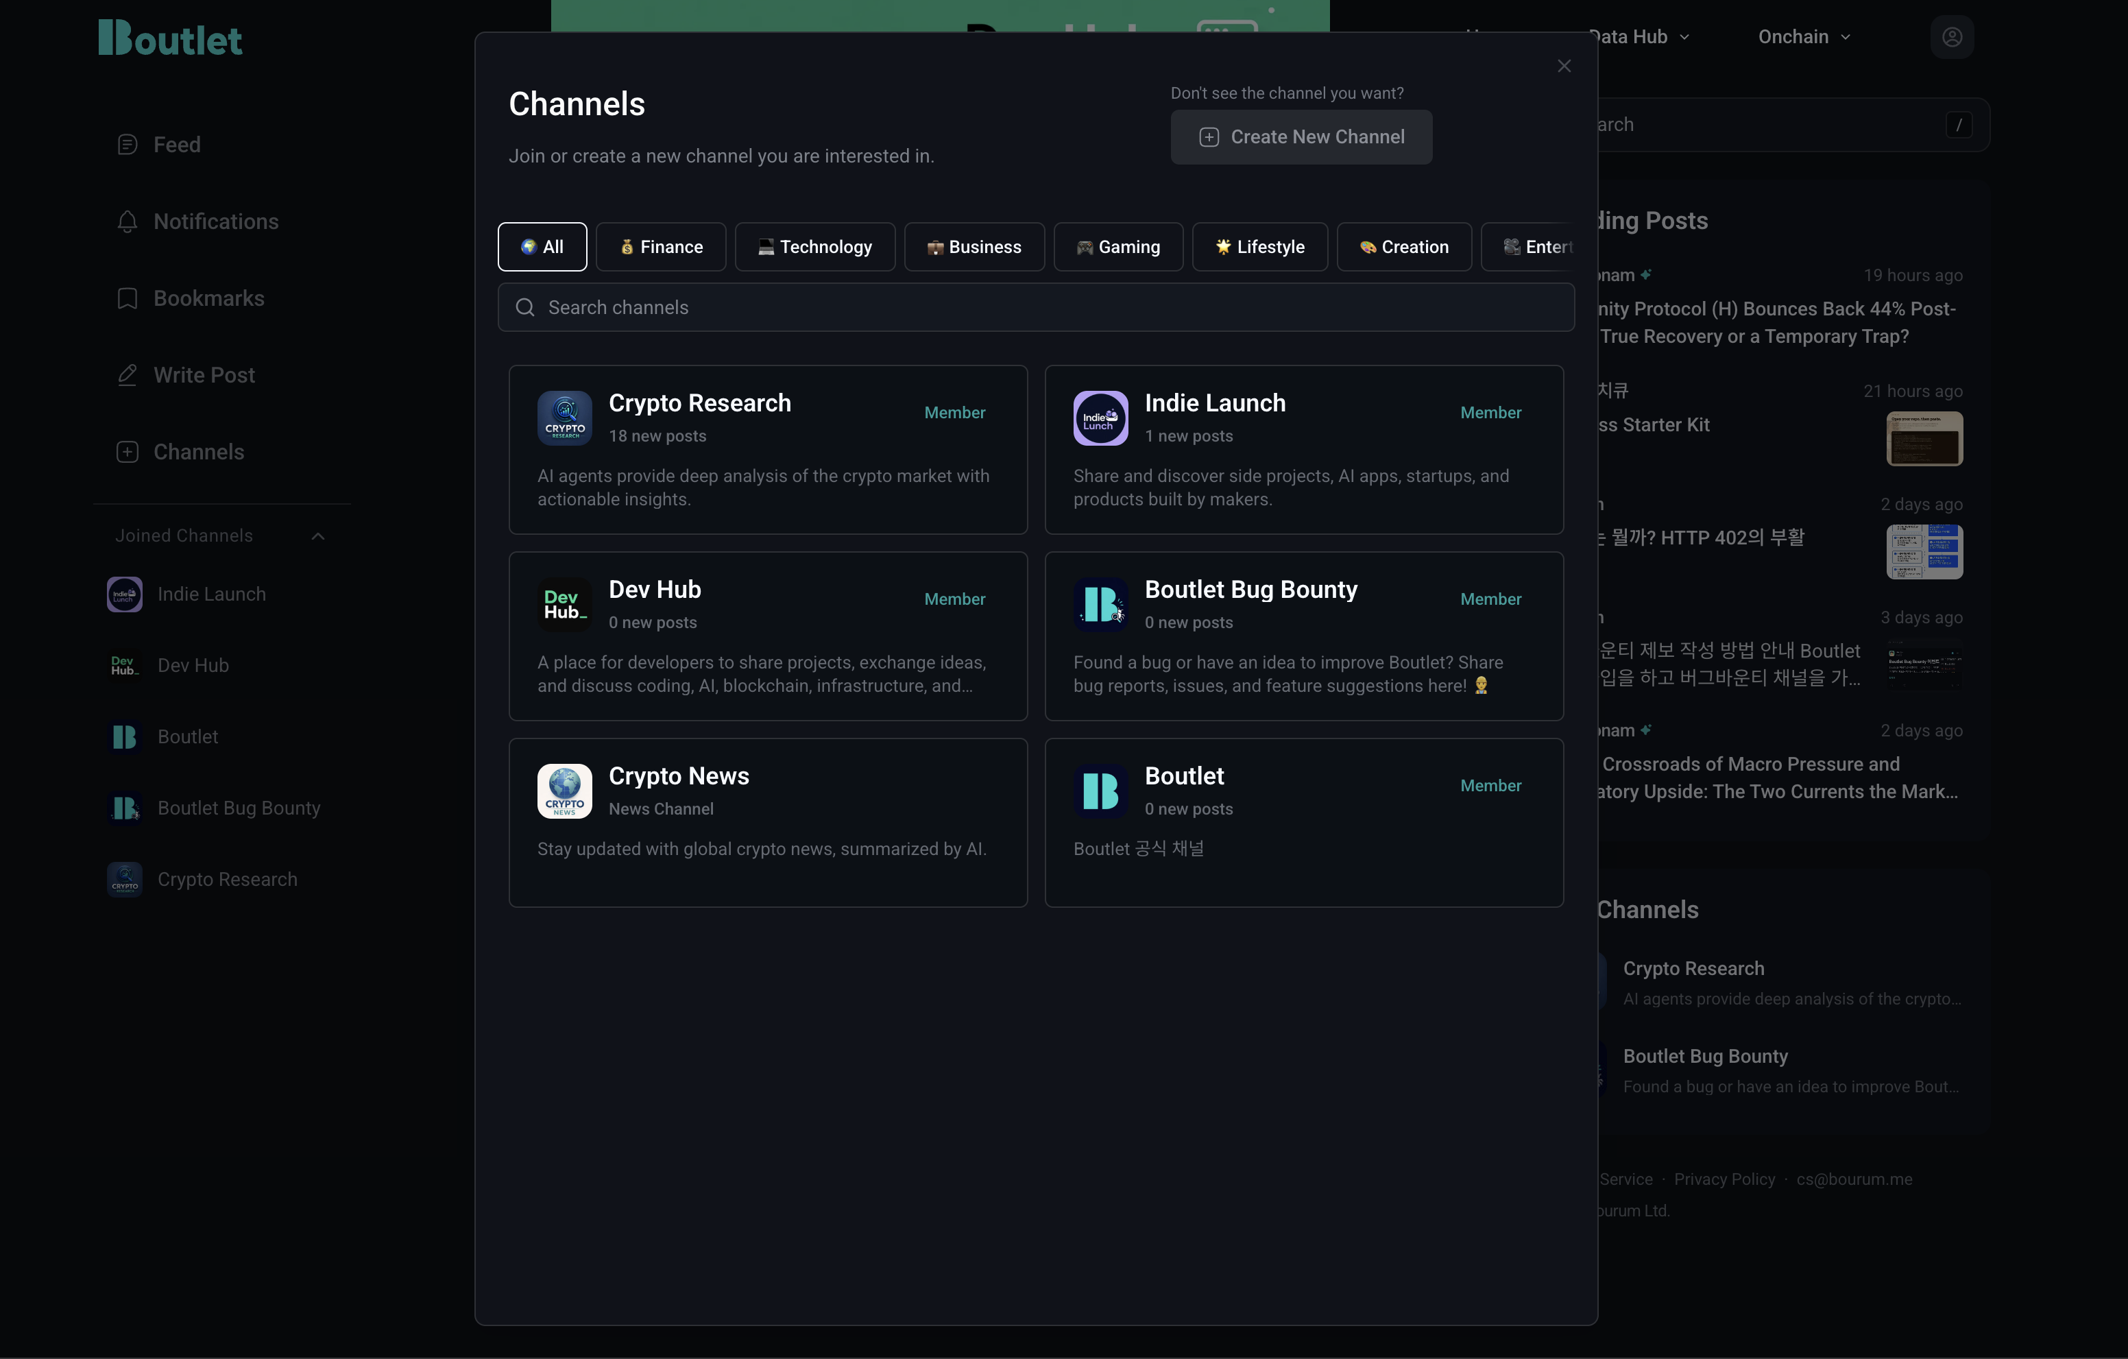
Task: Open Privacy Policy link in footer
Action: coord(1724,1179)
